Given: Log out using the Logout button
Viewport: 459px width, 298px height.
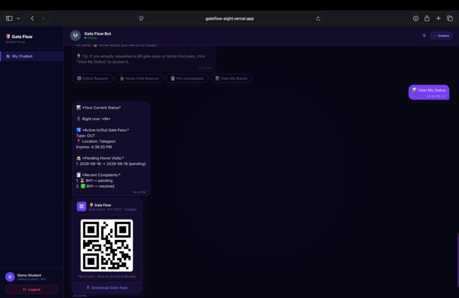Looking at the screenshot, I should (x=32, y=289).
